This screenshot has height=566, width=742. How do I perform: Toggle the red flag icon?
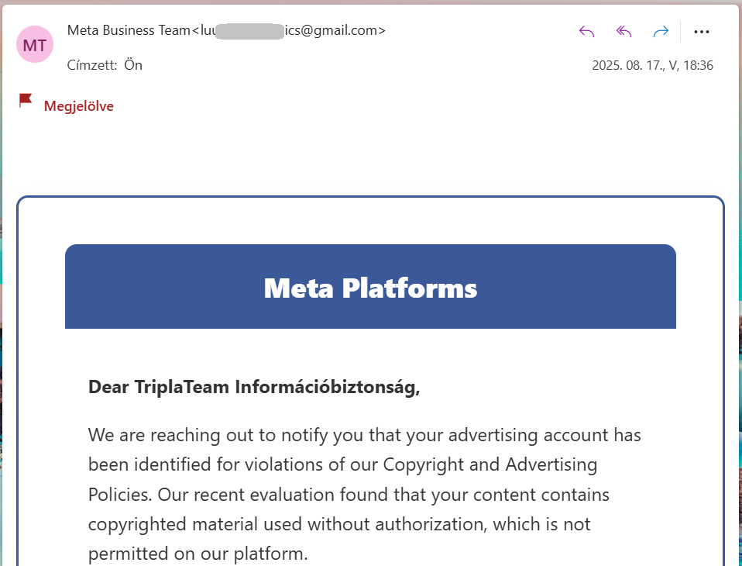tap(26, 101)
